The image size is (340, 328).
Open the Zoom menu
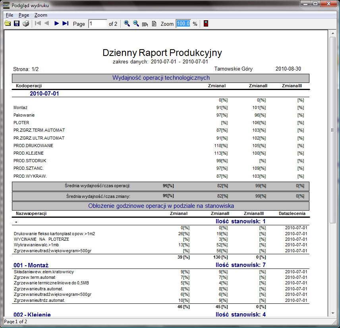[41, 15]
